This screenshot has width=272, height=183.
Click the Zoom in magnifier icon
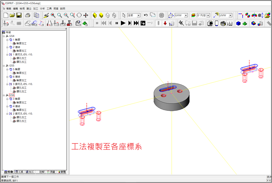(x=59, y=15)
